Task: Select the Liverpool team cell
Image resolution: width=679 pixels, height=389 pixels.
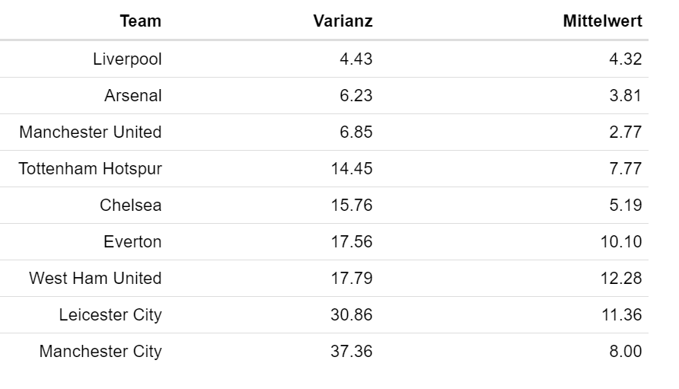Action: click(x=127, y=59)
